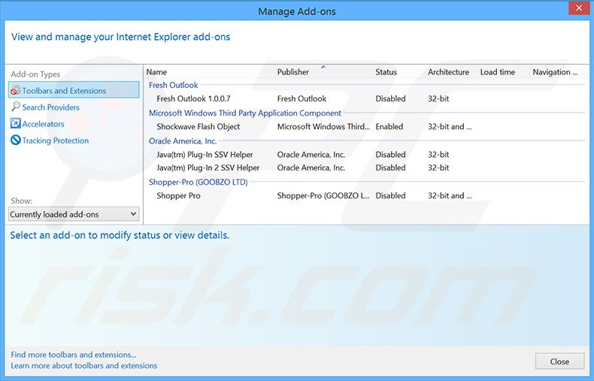Open the Tracking Protection label
Screen dimensions: 594x381
click(x=56, y=141)
